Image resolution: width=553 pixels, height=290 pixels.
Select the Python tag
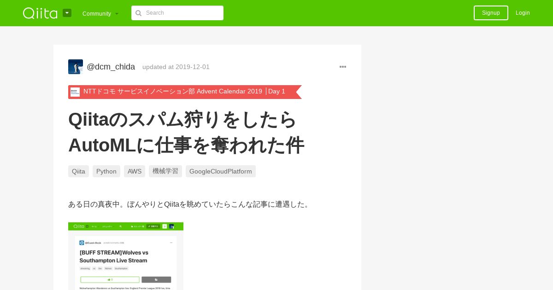click(106, 171)
